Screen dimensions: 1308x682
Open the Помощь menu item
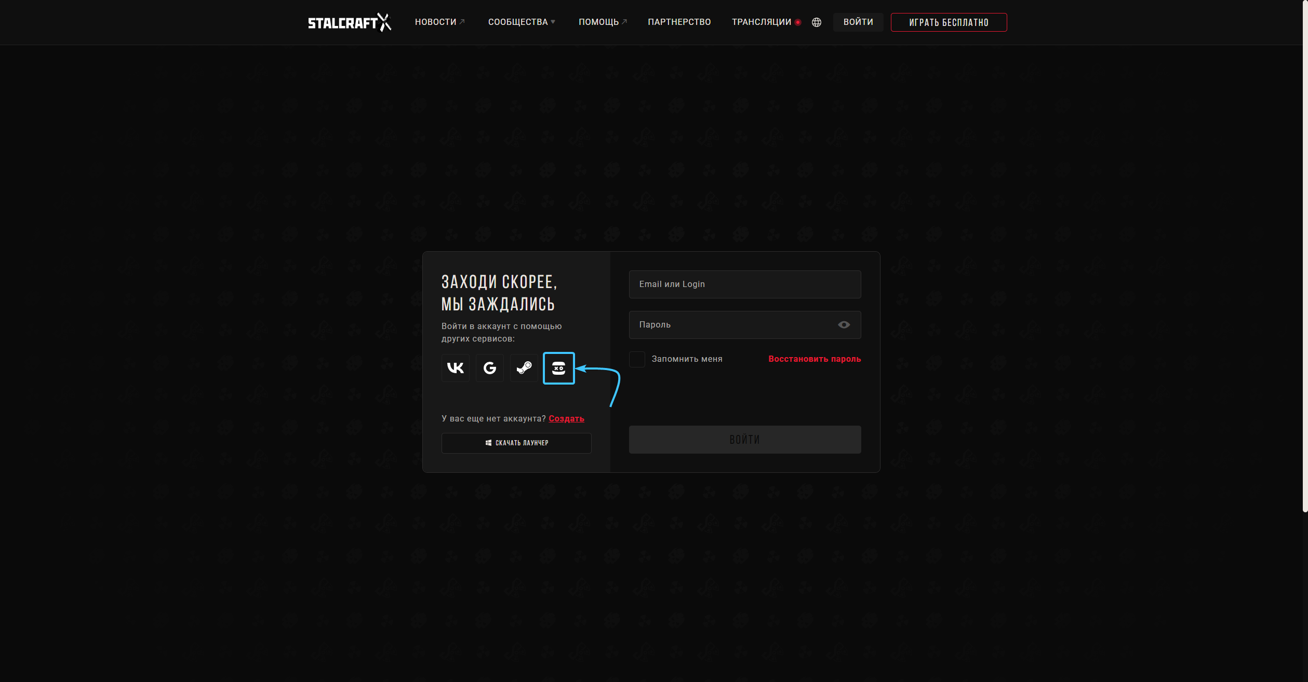pos(603,22)
